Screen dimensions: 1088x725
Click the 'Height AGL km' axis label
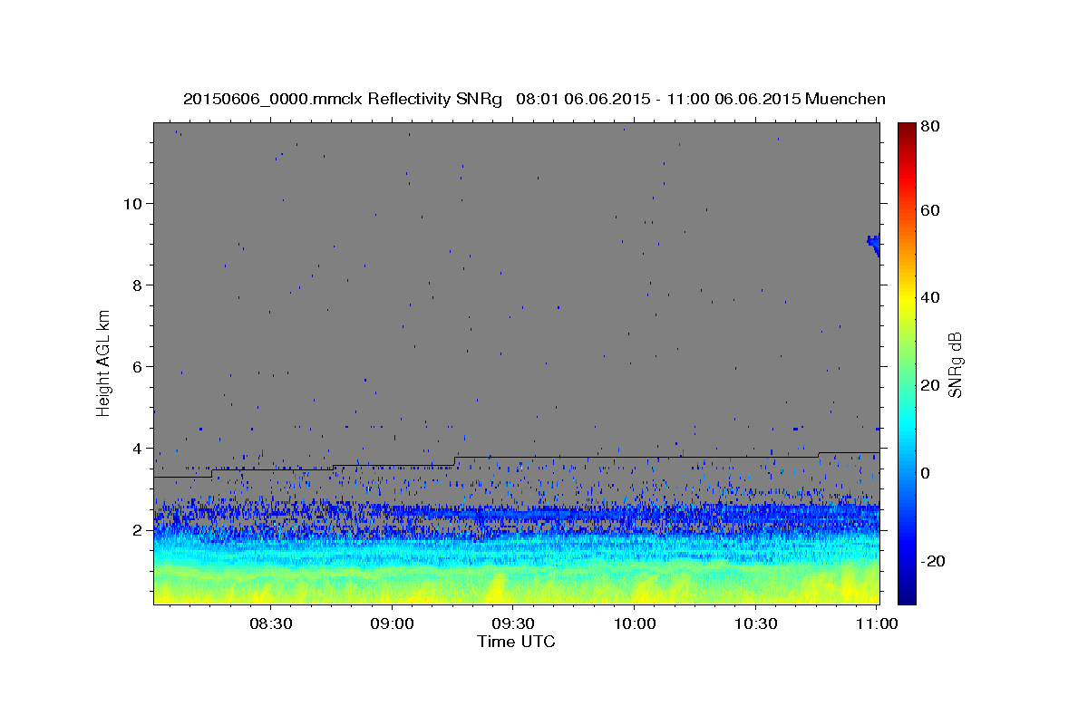pyautogui.click(x=104, y=362)
